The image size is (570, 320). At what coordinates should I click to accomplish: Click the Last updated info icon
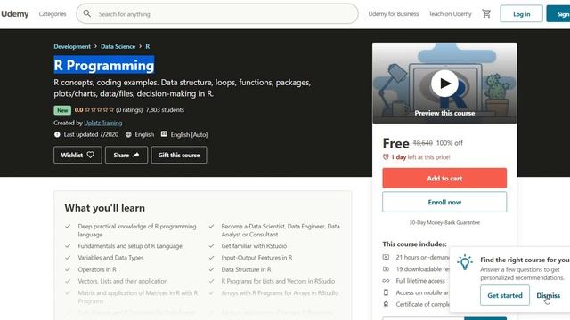click(57, 134)
